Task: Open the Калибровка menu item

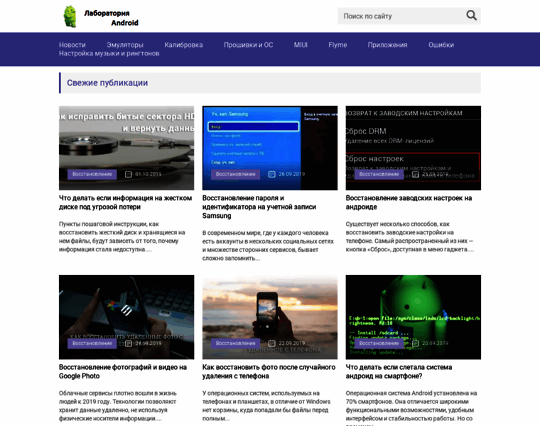Action: click(183, 45)
